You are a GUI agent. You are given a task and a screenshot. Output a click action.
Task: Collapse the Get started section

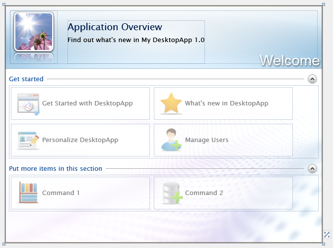tap(312, 79)
